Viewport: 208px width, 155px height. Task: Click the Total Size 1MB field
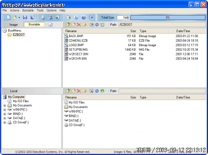(123, 17)
